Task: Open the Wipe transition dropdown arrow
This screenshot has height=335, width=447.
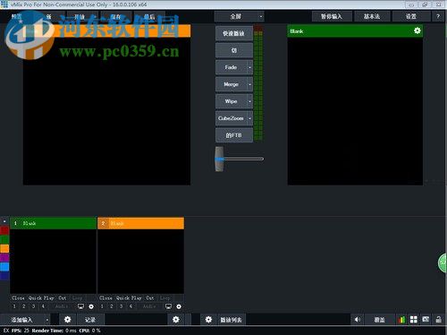Action: pos(249,101)
